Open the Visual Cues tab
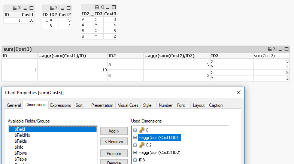This screenshot has width=294, height=164. tap(128, 105)
